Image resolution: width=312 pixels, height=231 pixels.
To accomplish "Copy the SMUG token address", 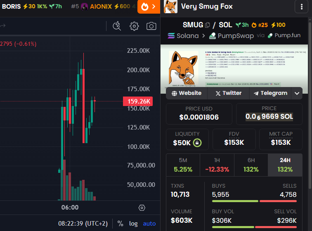I will pos(208,25).
